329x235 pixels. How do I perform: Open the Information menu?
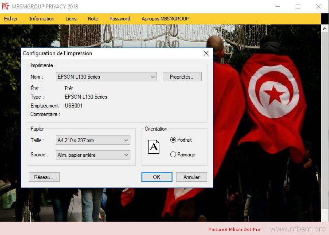pyautogui.click(x=42, y=19)
